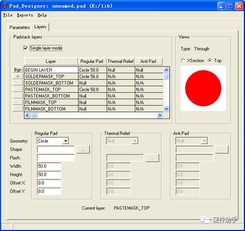Viewport: 245px width, 231px height.
Task: Click the layer table scroll right arrow
Action: (x=160, y=115)
